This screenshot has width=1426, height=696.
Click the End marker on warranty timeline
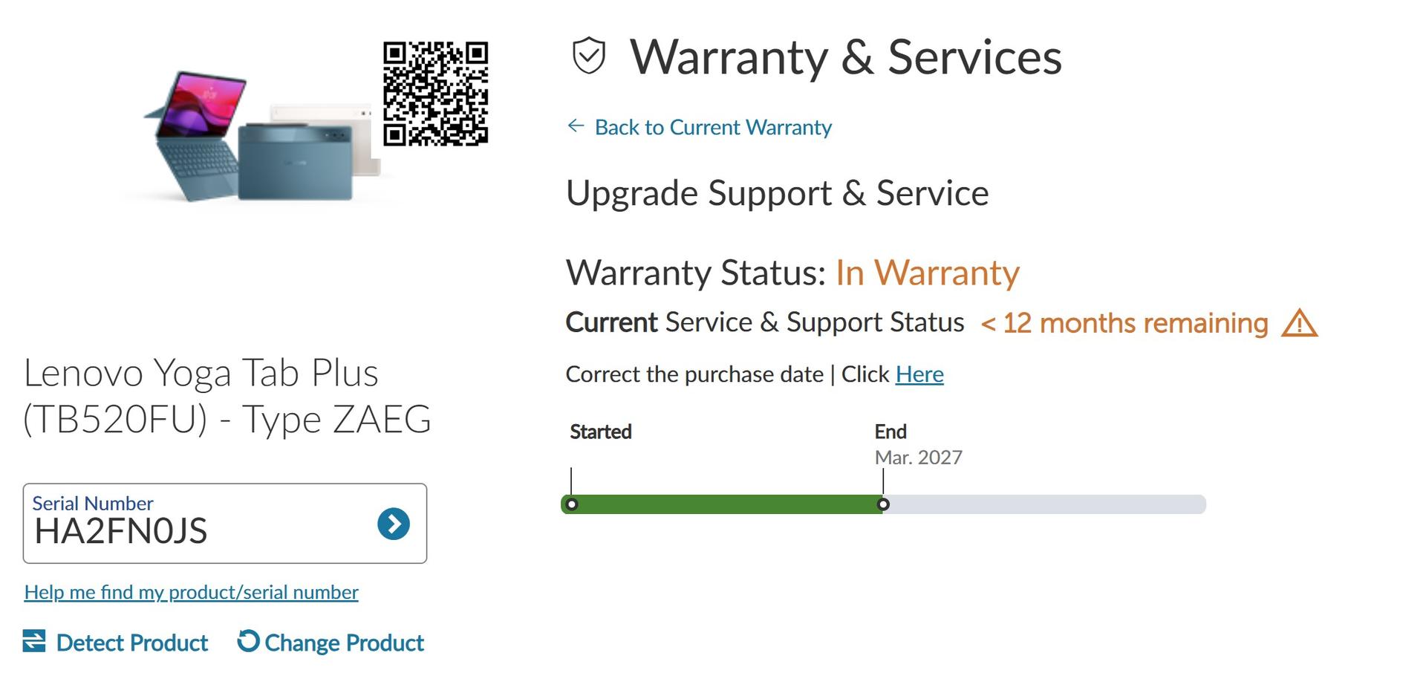point(883,505)
